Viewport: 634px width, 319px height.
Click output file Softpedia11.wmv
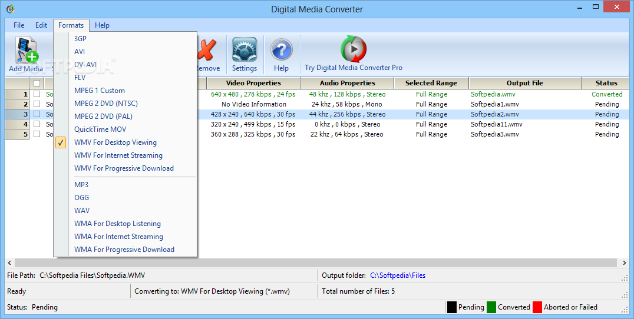point(497,124)
